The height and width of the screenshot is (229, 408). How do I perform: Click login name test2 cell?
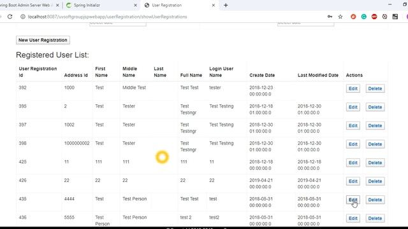coord(214,218)
